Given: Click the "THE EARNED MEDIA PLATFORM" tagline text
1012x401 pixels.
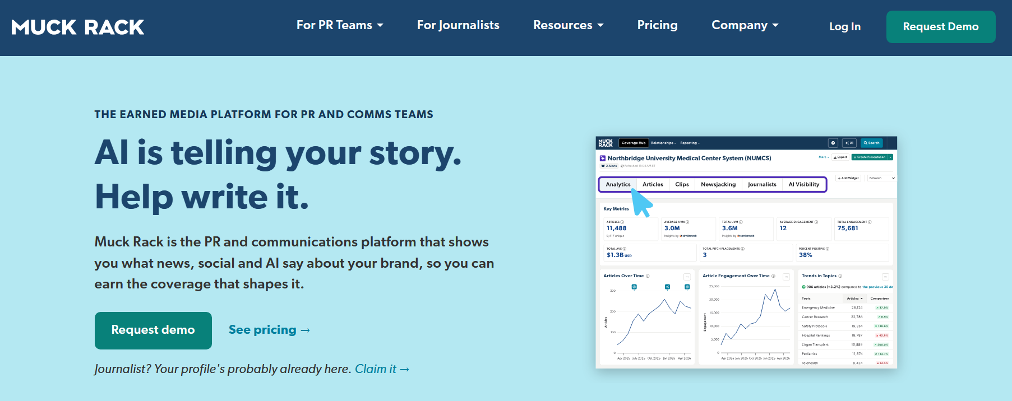Looking at the screenshot, I should tap(264, 114).
